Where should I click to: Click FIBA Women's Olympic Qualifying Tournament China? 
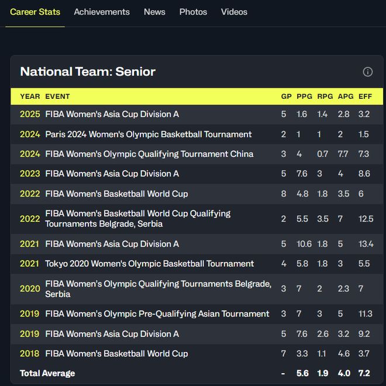pos(149,154)
